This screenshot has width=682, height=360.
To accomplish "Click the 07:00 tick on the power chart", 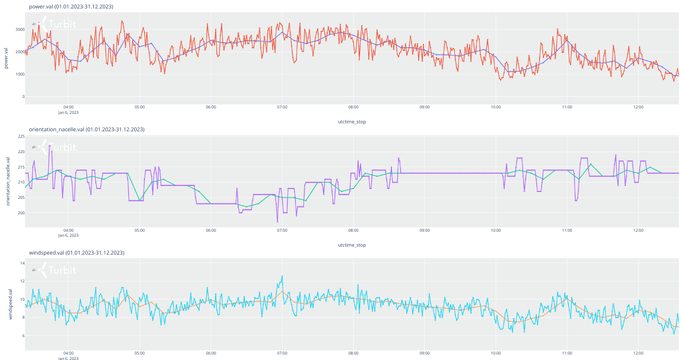I will click(282, 107).
